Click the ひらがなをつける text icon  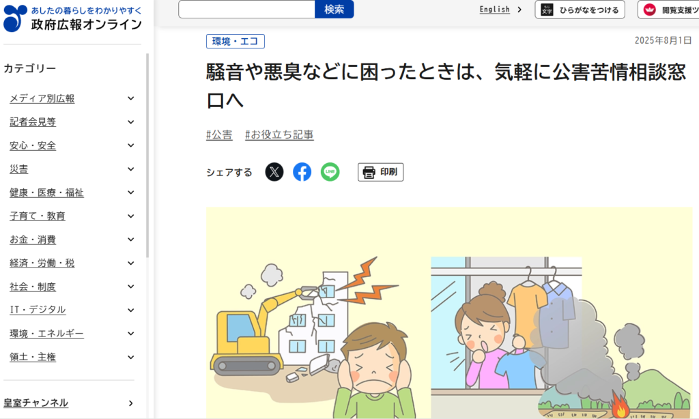[547, 10]
